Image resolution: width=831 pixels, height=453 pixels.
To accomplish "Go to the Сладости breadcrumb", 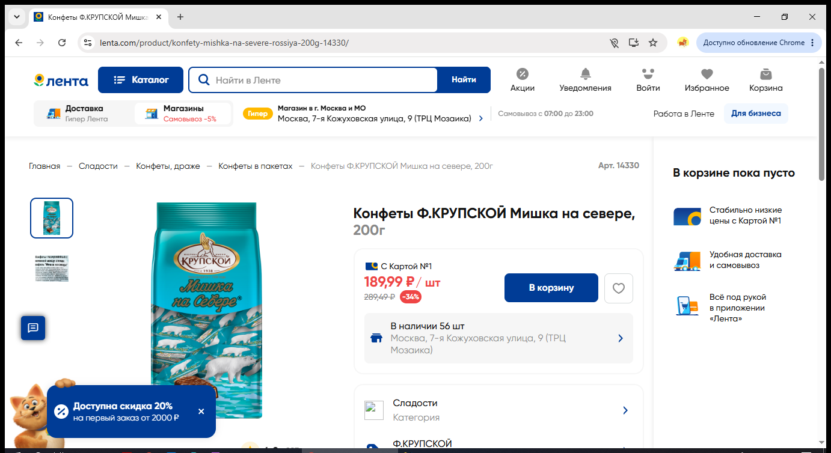I will pos(98,166).
